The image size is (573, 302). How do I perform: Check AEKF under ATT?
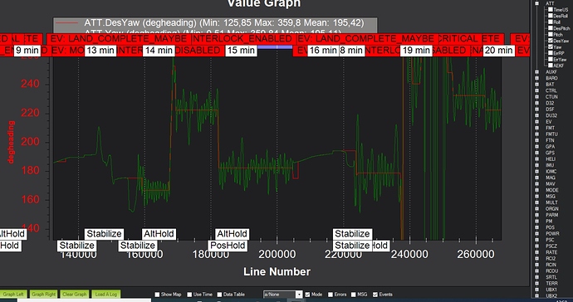click(550, 66)
